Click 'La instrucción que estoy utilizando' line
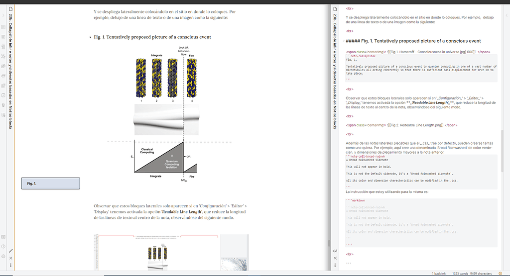This screenshot has width=510, height=276. pyautogui.click(x=387, y=192)
